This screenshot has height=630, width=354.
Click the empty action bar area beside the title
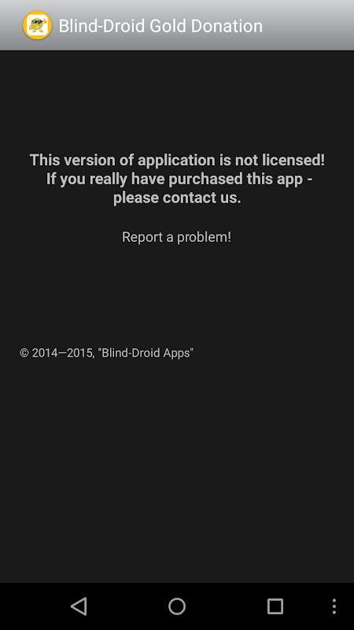pos(307,25)
